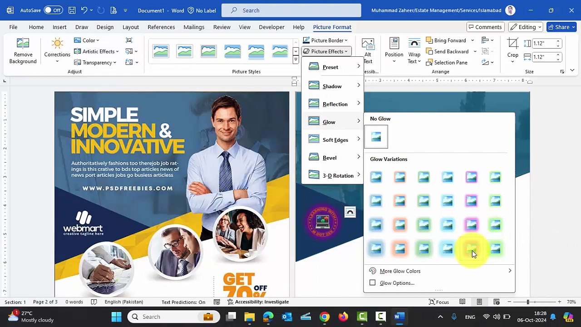The image size is (581, 327).
Task: Open the Transparency dropdown
Action: pos(95,62)
